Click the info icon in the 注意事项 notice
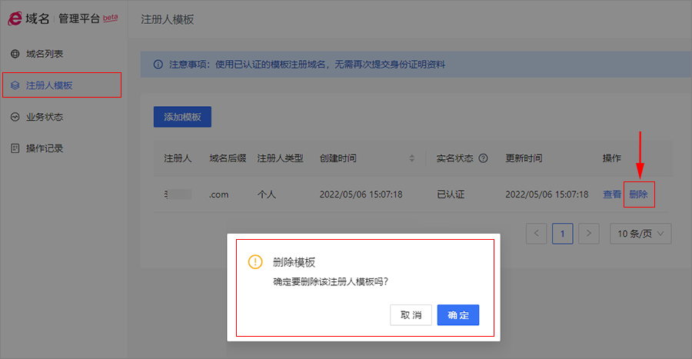 [x=158, y=65]
